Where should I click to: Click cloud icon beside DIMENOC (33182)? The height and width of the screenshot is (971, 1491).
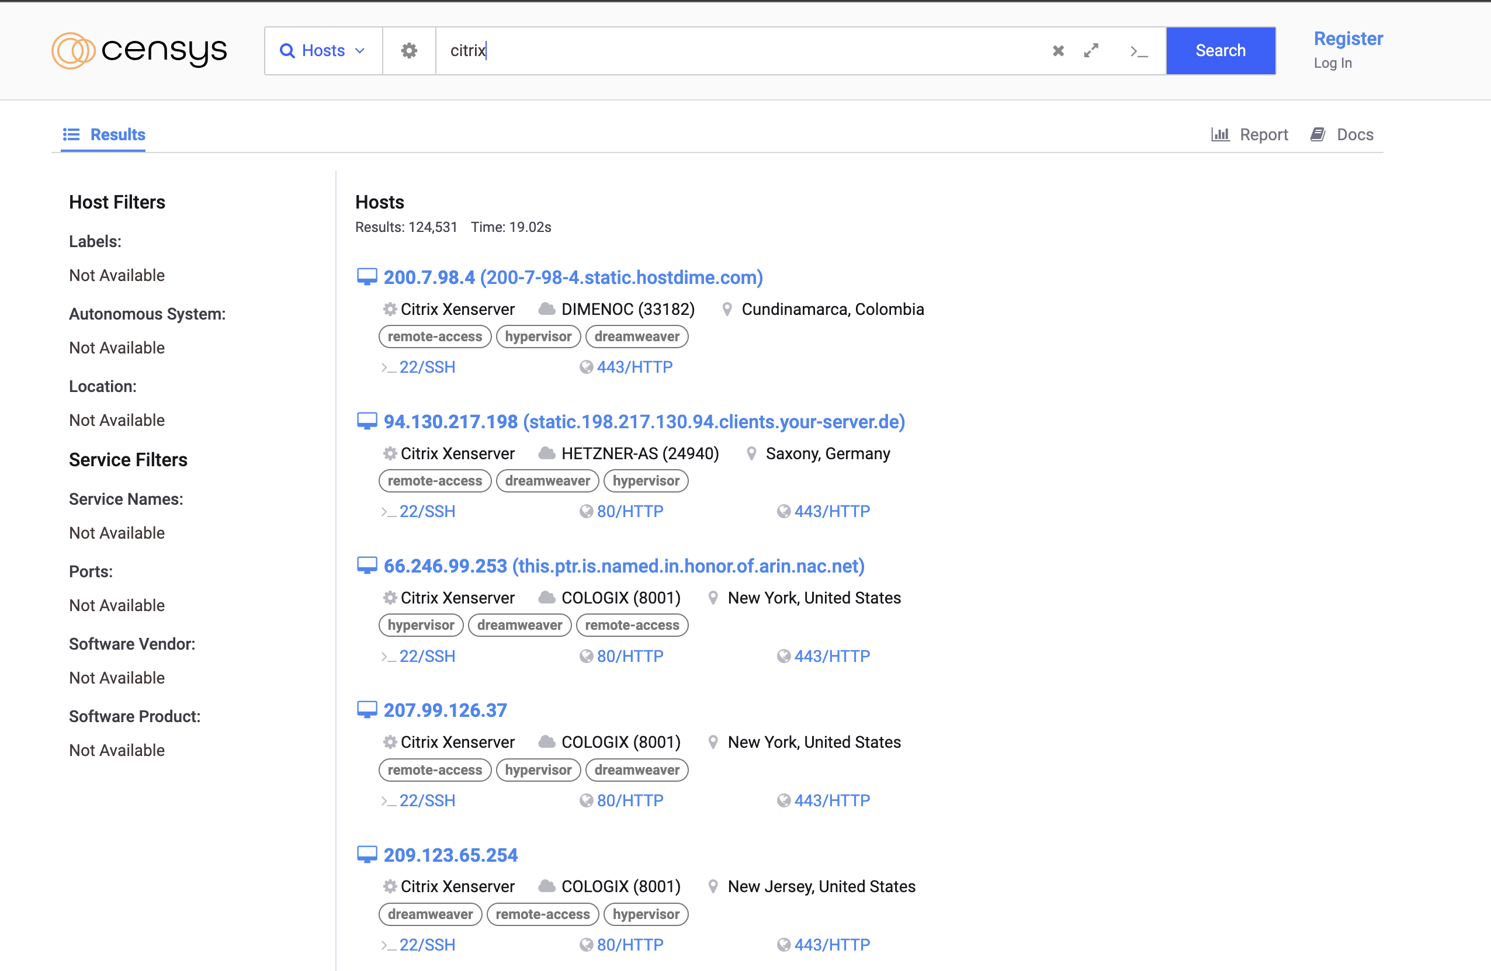click(547, 310)
